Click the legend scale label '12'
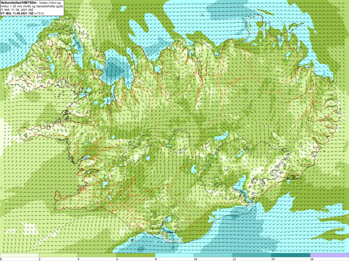 (234, 259)
